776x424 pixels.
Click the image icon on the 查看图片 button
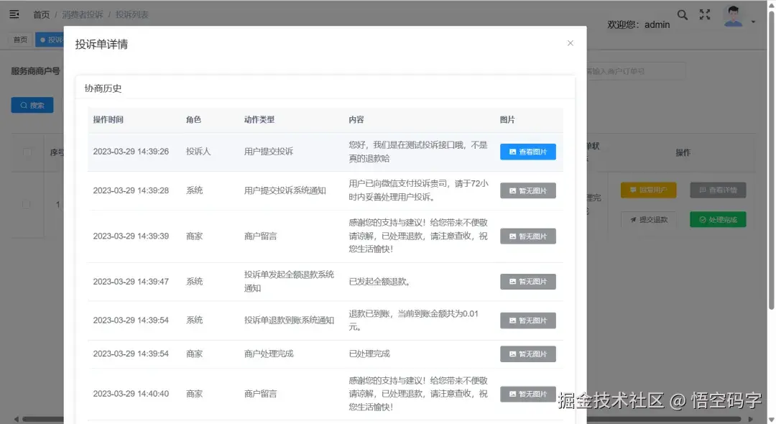tap(512, 152)
